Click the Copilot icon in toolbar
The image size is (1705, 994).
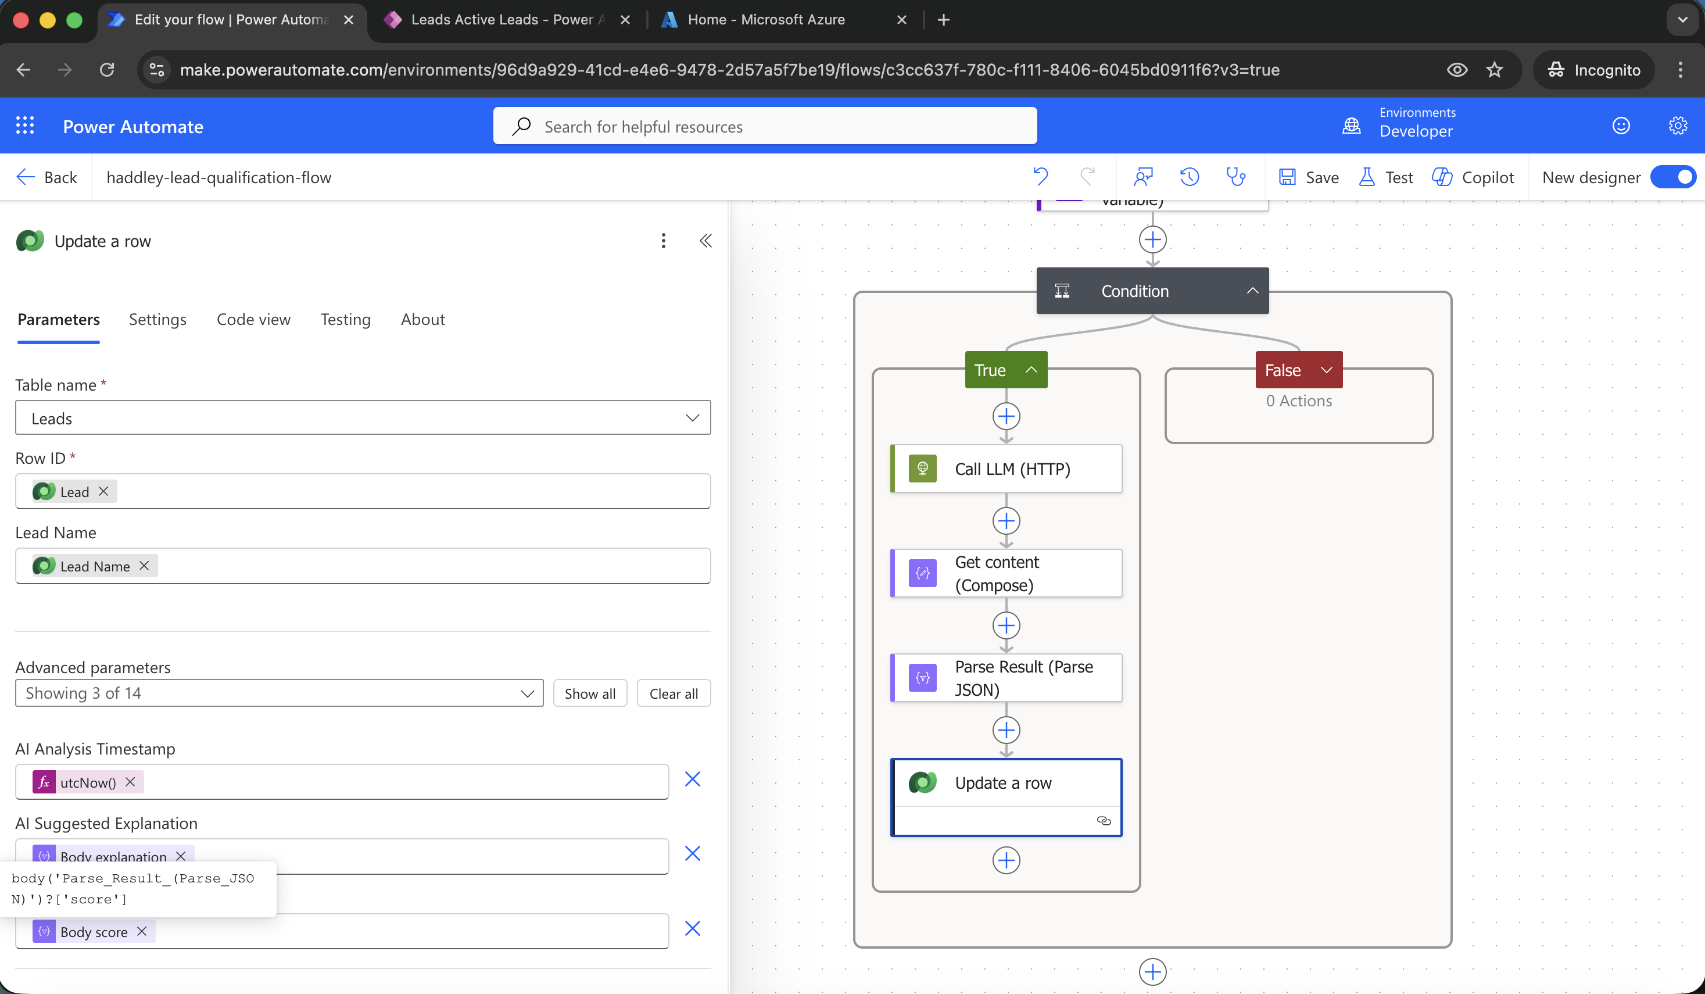pyautogui.click(x=1442, y=177)
